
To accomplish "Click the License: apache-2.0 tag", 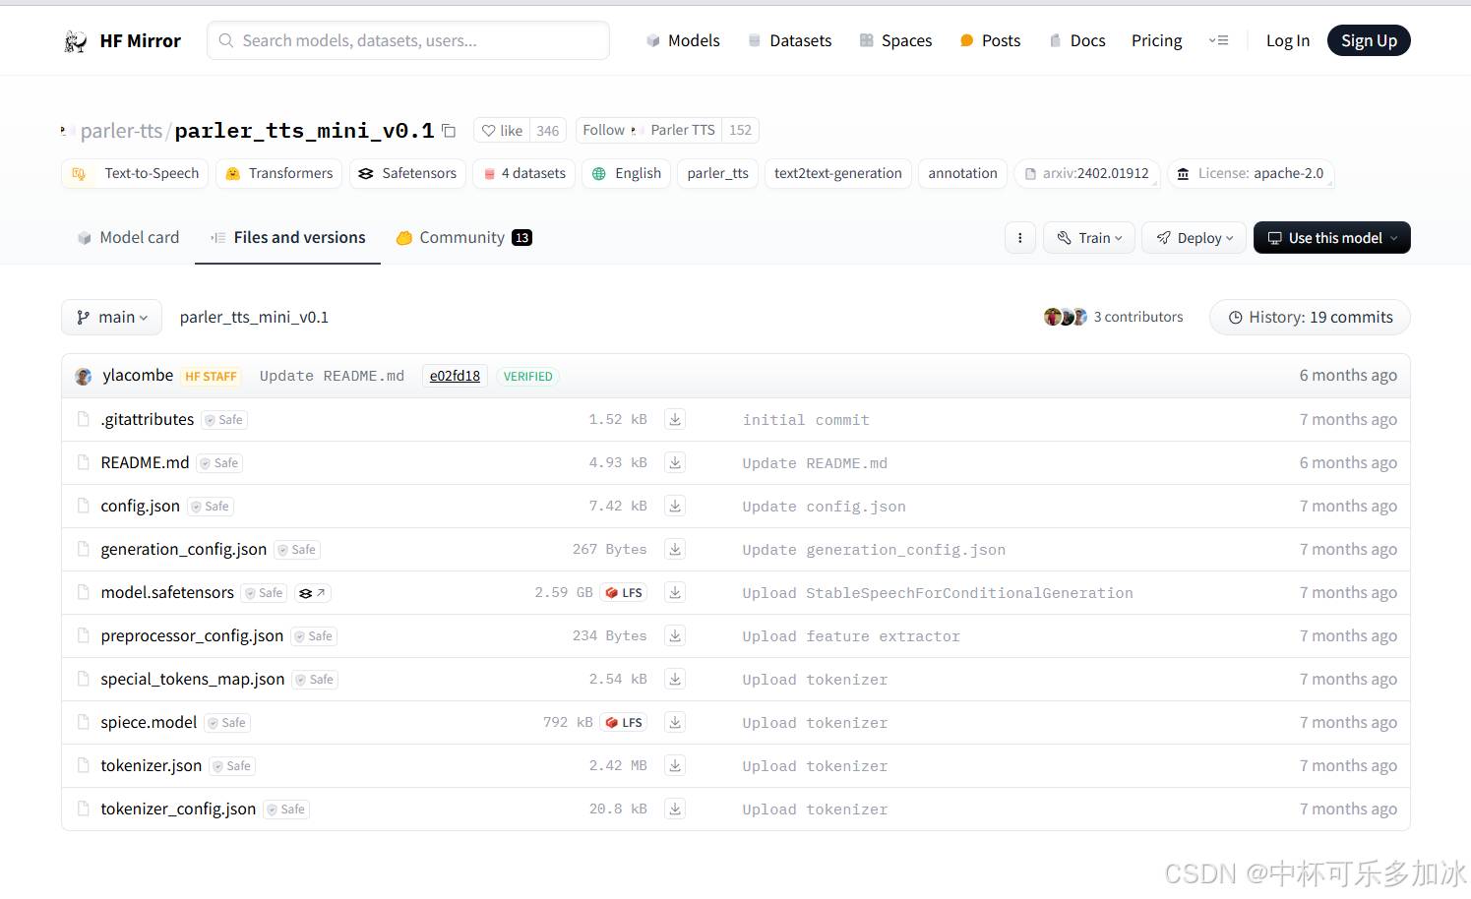I will pos(1251,173).
